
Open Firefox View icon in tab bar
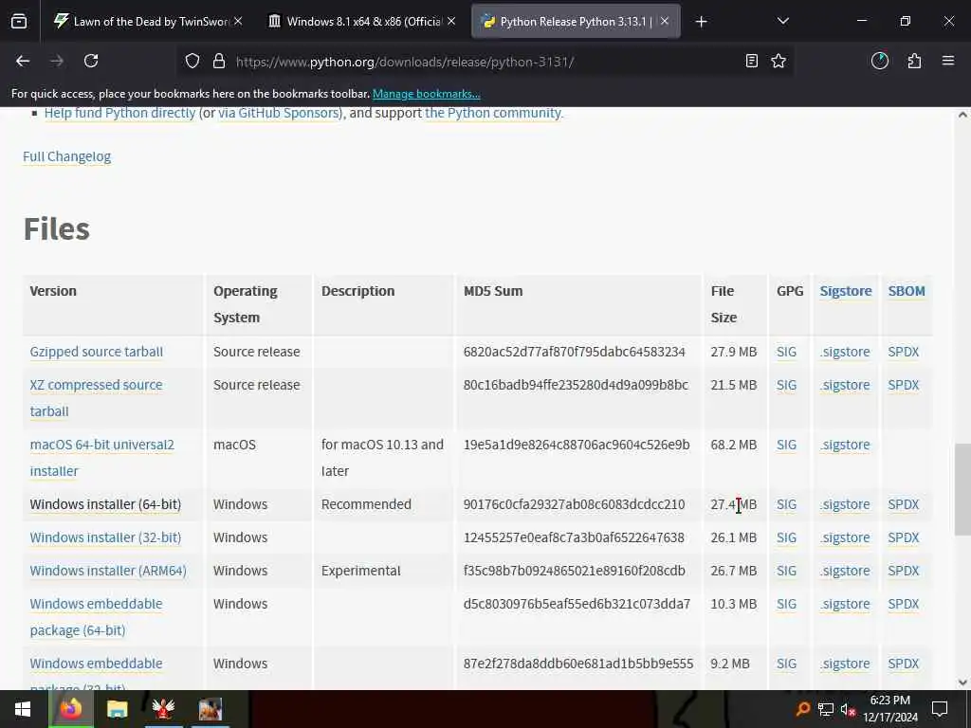pos(19,22)
